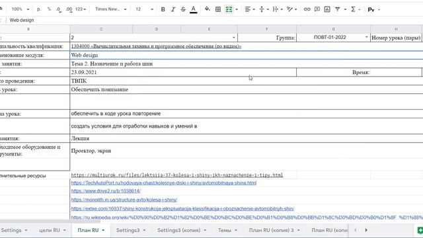Insert chart toolbar icon
Image resolution: width=423 pixels, height=238 pixels.
327,9
